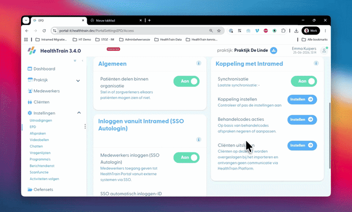Go to Programma's settings
The image size is (352, 212).
(40, 159)
